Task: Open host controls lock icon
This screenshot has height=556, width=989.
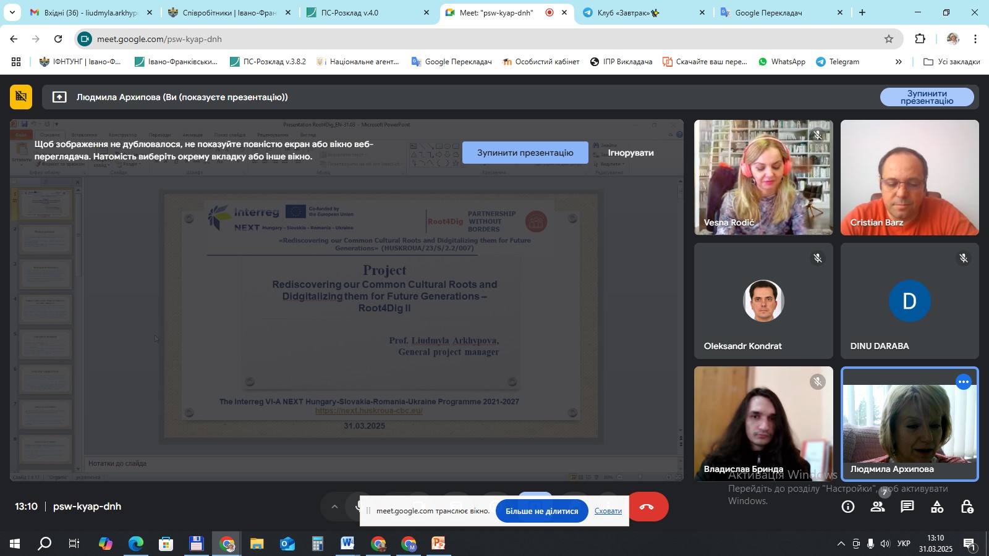Action: tap(967, 507)
